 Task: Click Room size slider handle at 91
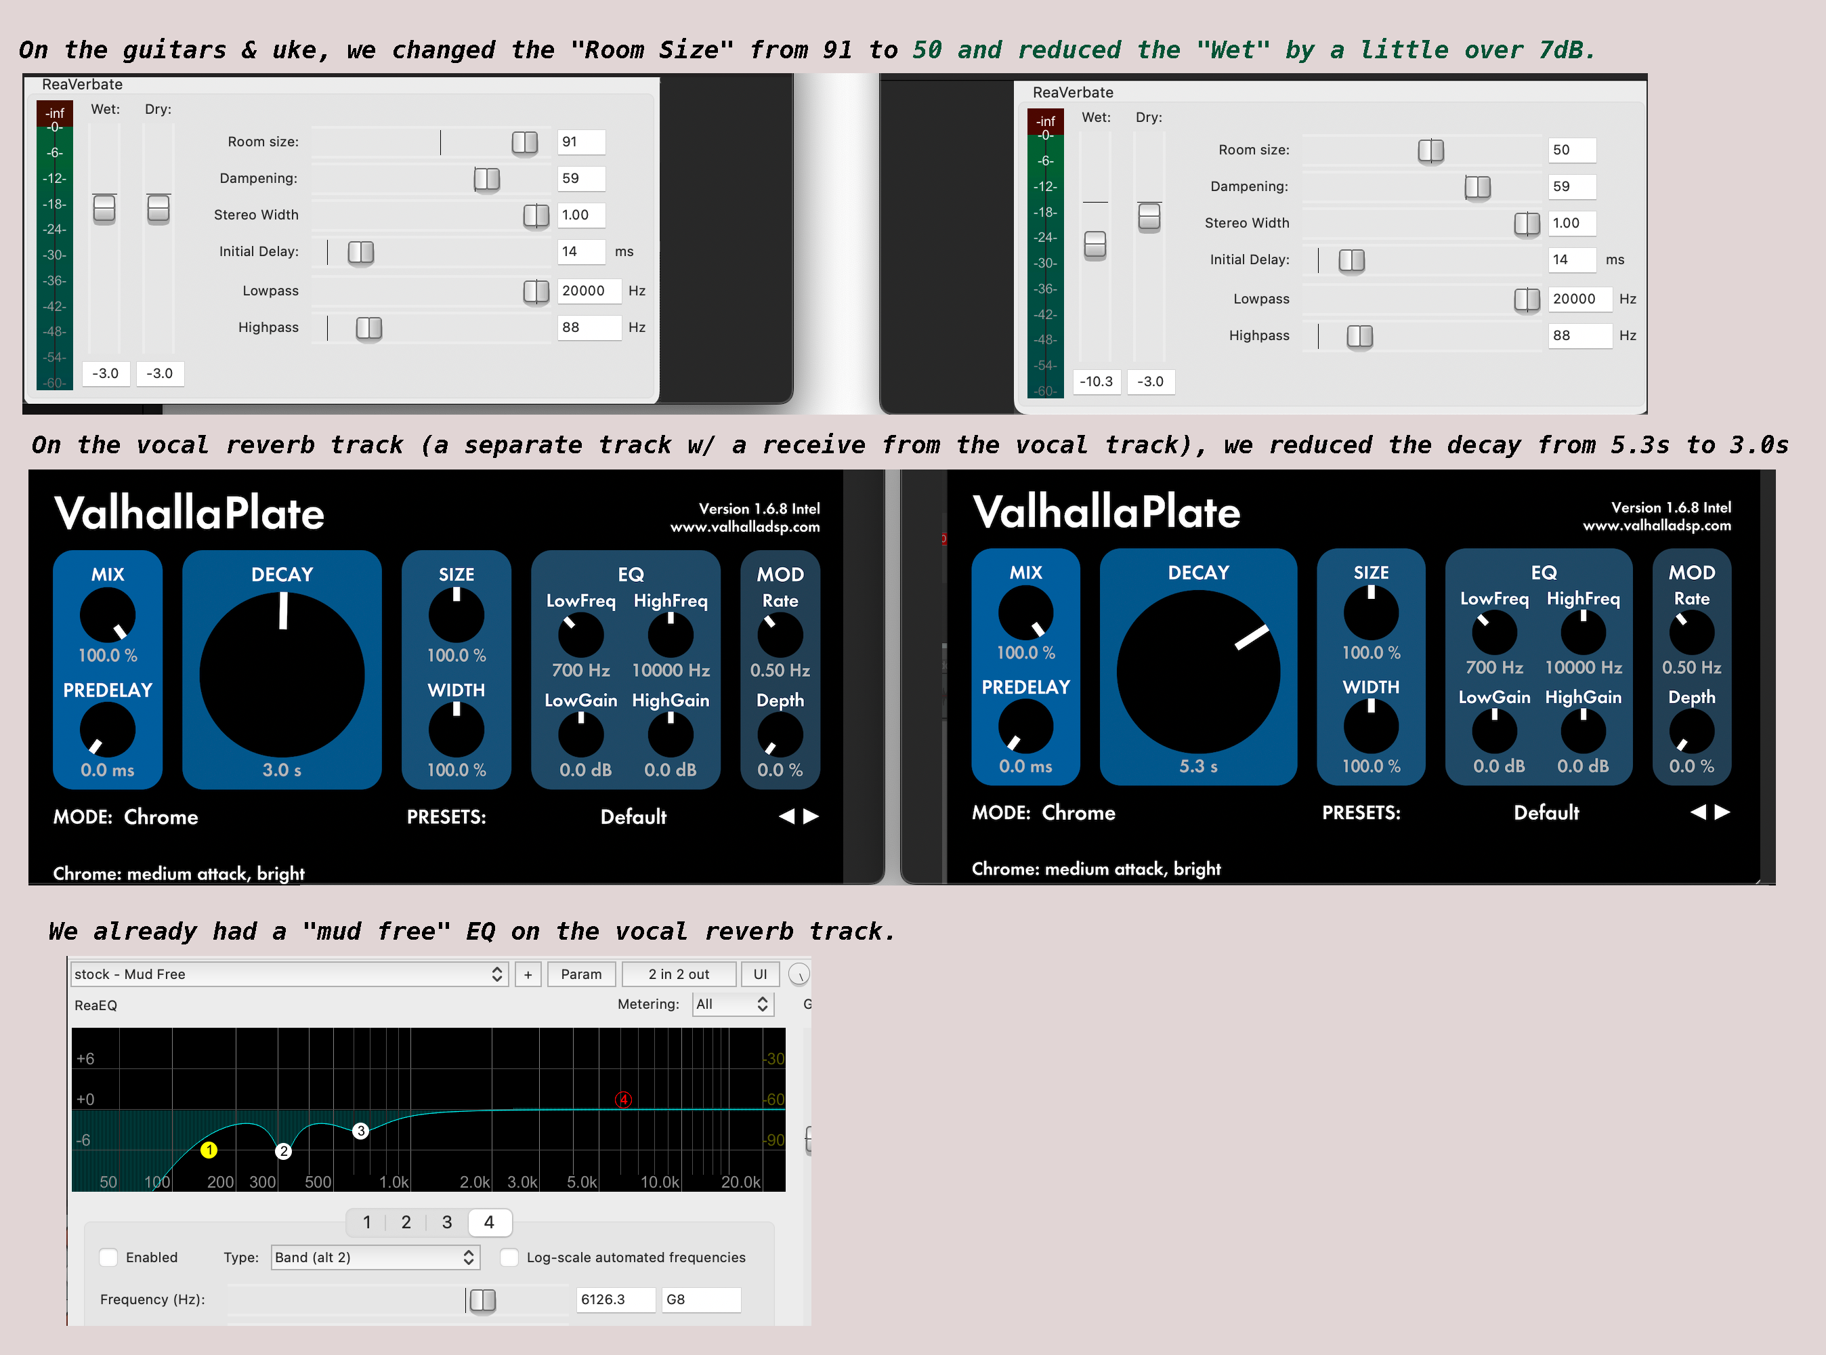point(525,143)
